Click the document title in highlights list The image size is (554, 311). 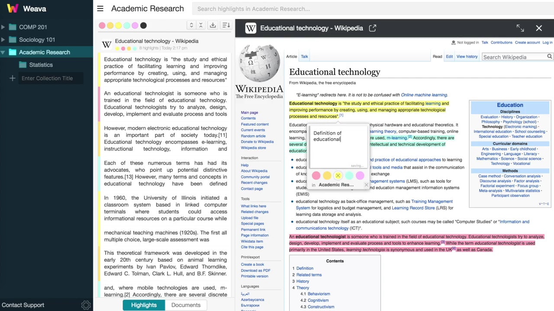point(157,41)
